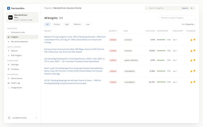Image resolution: width=203 pixels, height=127 pixels.
Task: Click the Ask Insights icon
Action: point(9,55)
